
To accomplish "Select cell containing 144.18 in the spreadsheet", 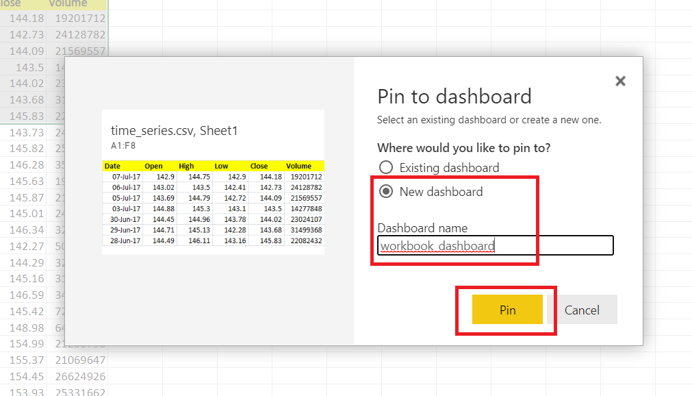I will (x=26, y=18).
